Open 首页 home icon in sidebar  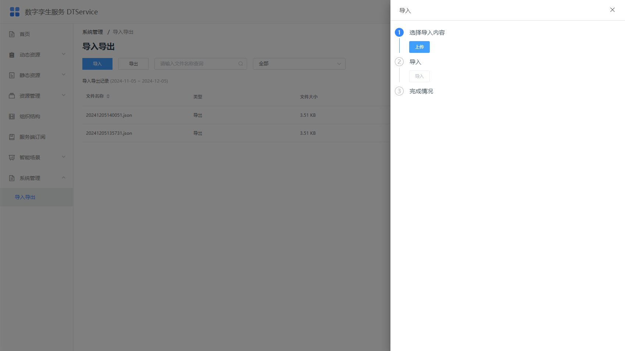click(x=12, y=34)
